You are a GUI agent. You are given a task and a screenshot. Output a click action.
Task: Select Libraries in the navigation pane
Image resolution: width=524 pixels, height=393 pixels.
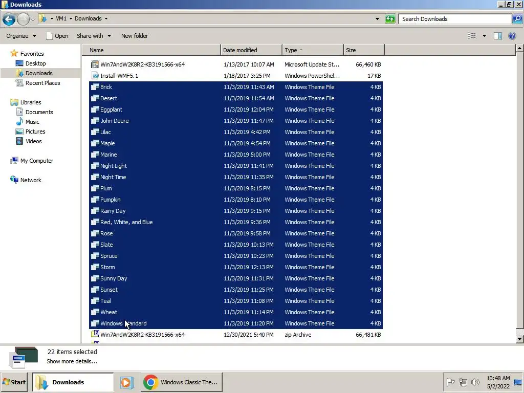pyautogui.click(x=31, y=102)
